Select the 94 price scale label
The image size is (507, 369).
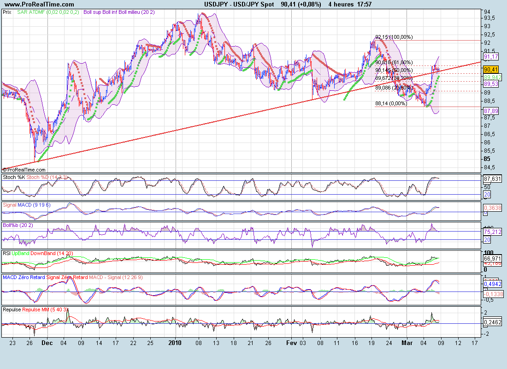pyautogui.click(x=487, y=12)
